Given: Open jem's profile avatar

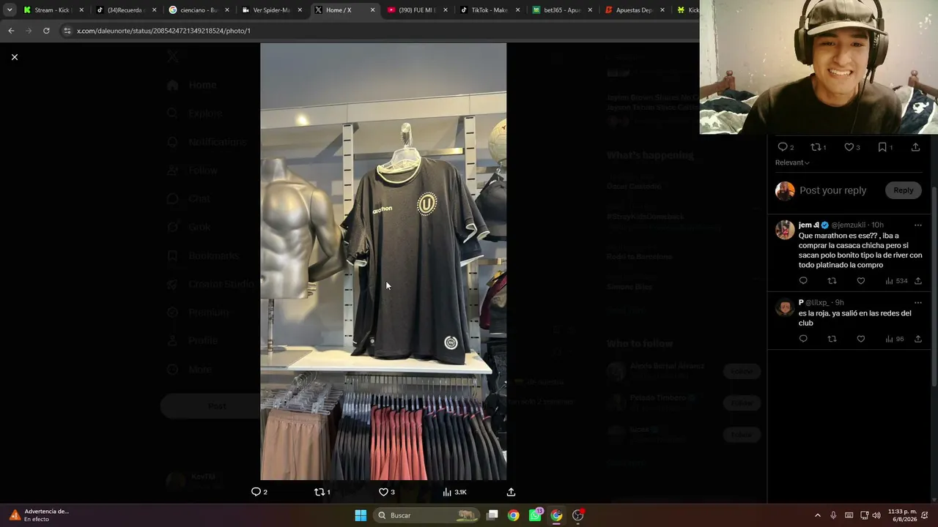Looking at the screenshot, I should (x=785, y=230).
